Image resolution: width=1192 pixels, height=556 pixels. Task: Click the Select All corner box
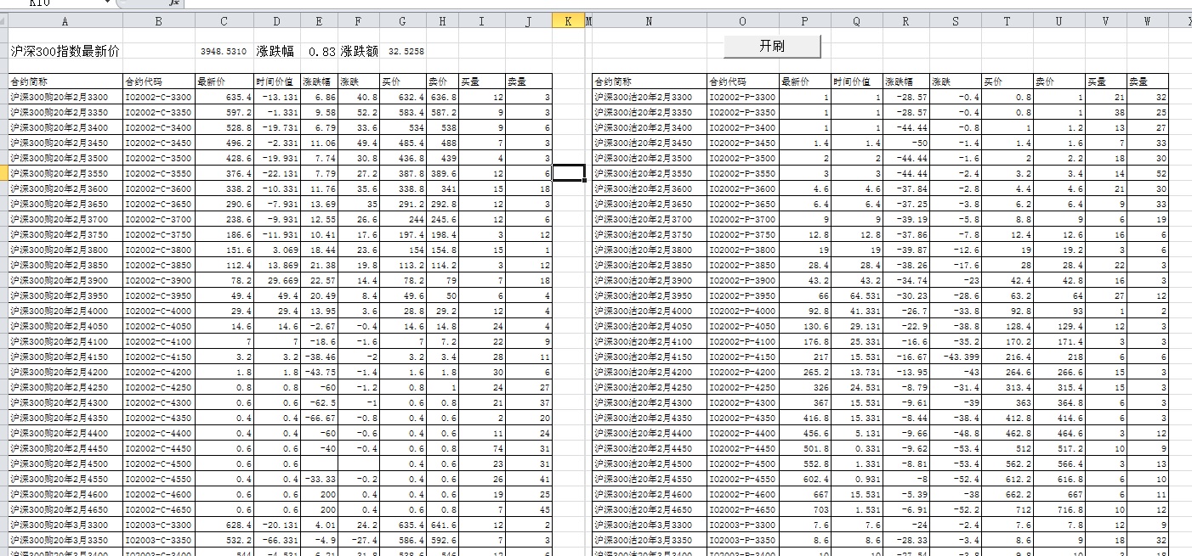pyautogui.click(x=3, y=22)
